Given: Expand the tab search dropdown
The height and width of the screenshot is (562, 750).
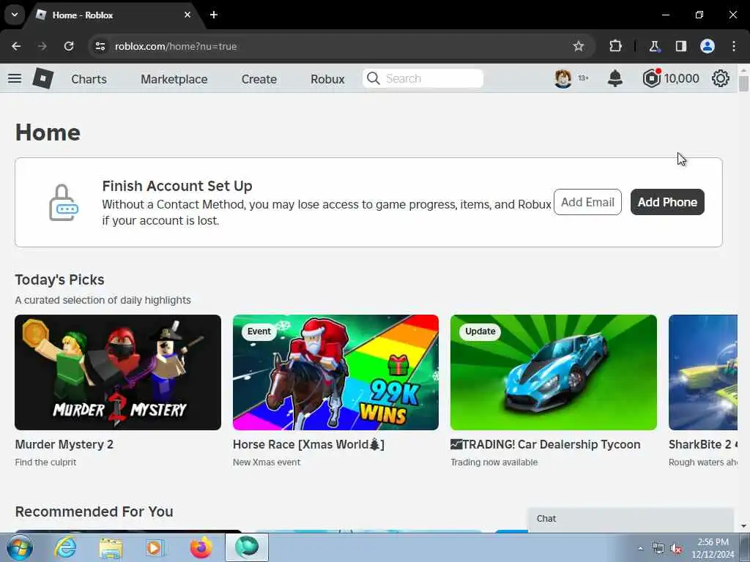Looking at the screenshot, I should click(x=15, y=15).
